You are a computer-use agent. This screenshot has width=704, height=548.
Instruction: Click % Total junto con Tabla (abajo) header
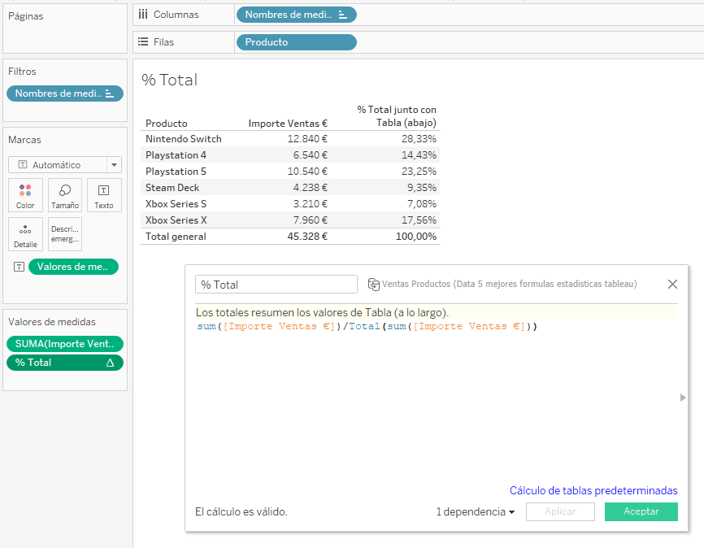397,116
